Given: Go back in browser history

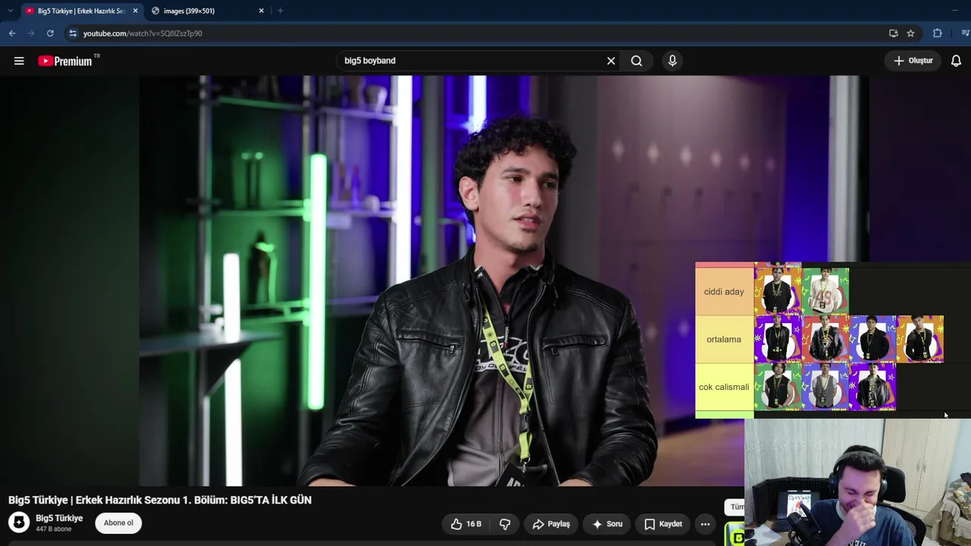Looking at the screenshot, I should 12,33.
